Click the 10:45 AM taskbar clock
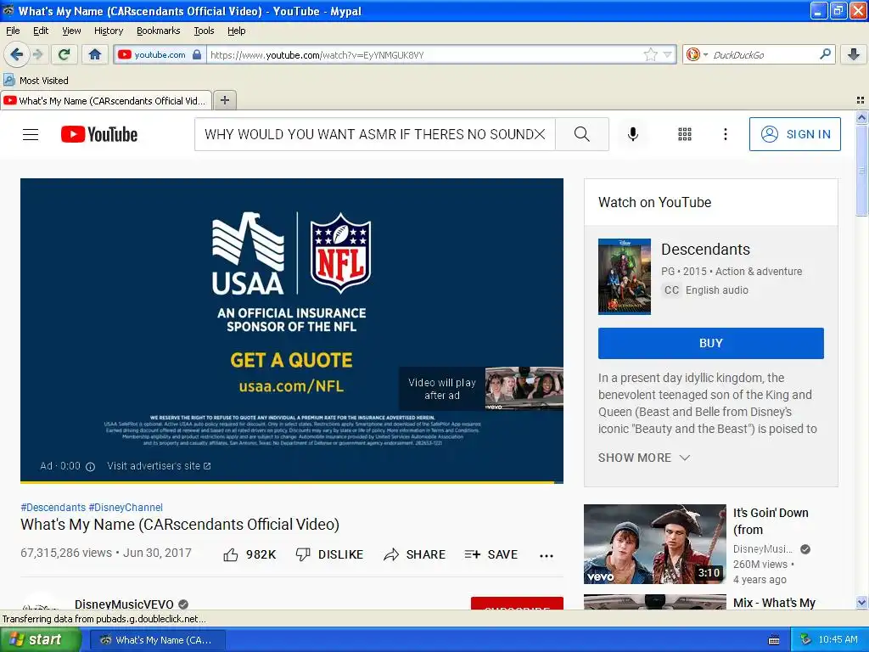Viewport: 869px width, 652px height. (838, 639)
